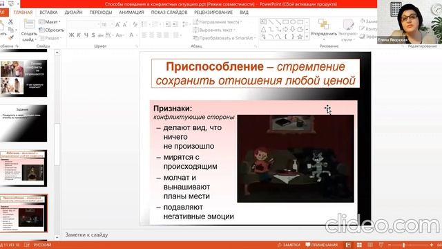Select right arrow shape in gallery
This screenshot has height=249, width=442.
[x=285, y=29]
